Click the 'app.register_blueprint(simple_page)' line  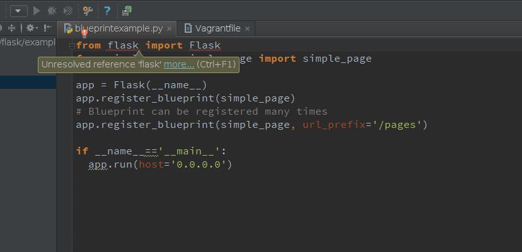185,98
